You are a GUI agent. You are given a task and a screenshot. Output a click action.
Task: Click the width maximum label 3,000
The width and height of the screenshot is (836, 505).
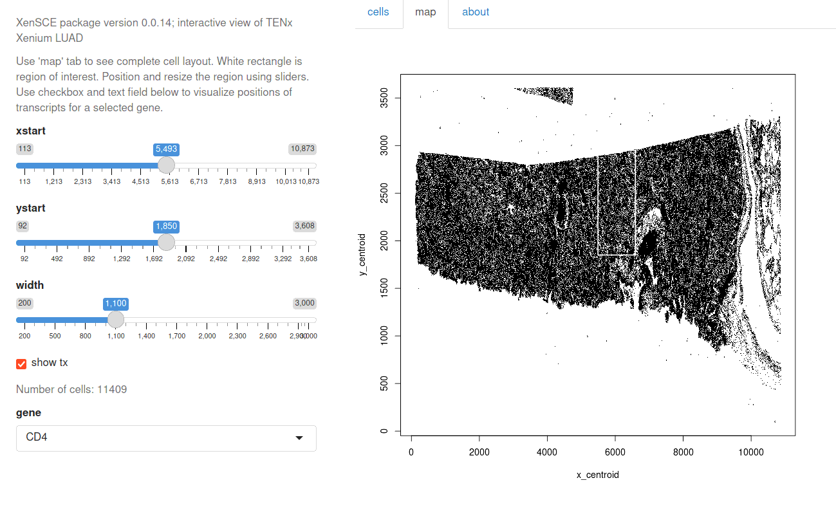click(305, 303)
